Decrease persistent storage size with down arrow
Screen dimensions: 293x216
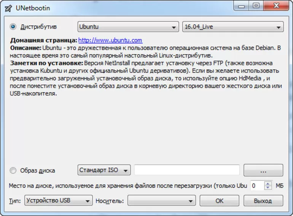[x=268, y=187]
